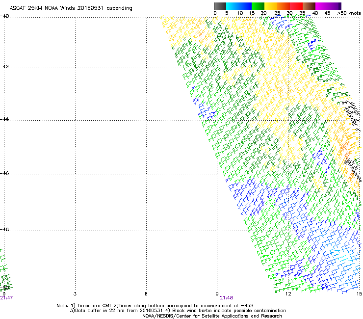Click the purple '21:48' time stamp
This screenshot has width=363, height=319.
(226, 298)
